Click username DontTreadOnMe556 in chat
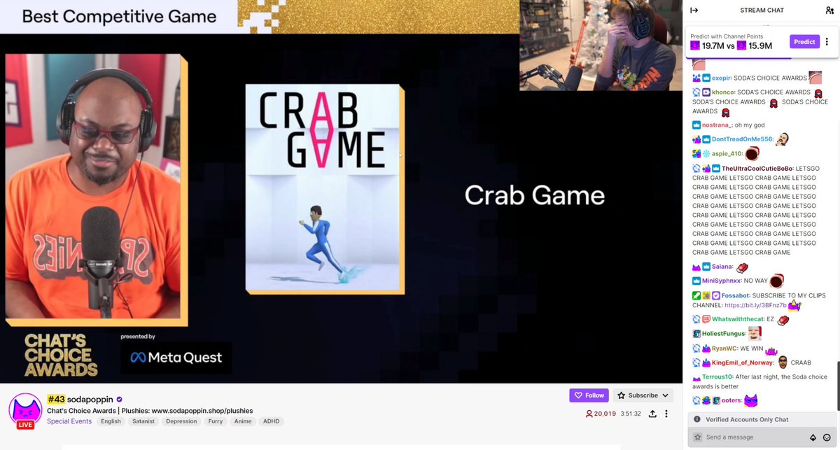 coord(743,139)
